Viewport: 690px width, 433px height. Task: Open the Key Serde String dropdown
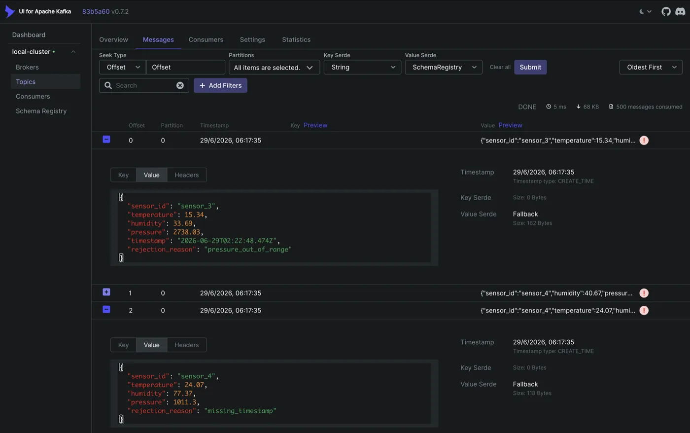click(x=362, y=67)
